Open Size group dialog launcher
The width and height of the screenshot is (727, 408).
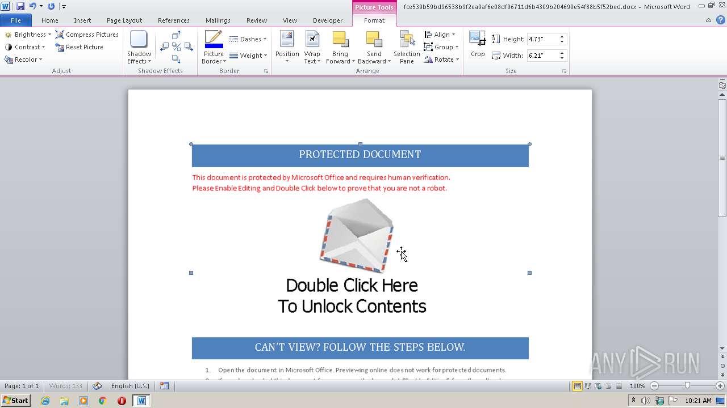coord(564,71)
